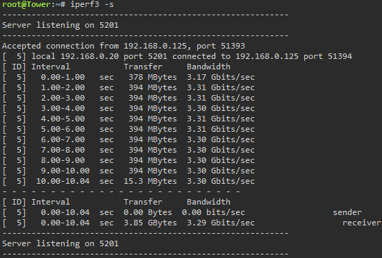Click the 9.00-10.00 interval row
Viewport: 382px width, 258px height.
[x=128, y=171]
